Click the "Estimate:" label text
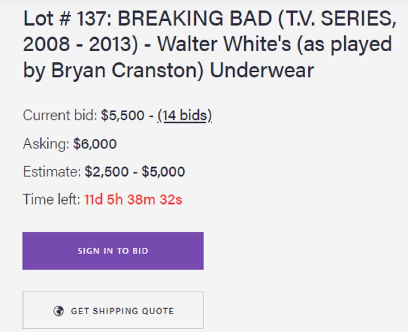The image size is (408, 332). click(x=52, y=172)
